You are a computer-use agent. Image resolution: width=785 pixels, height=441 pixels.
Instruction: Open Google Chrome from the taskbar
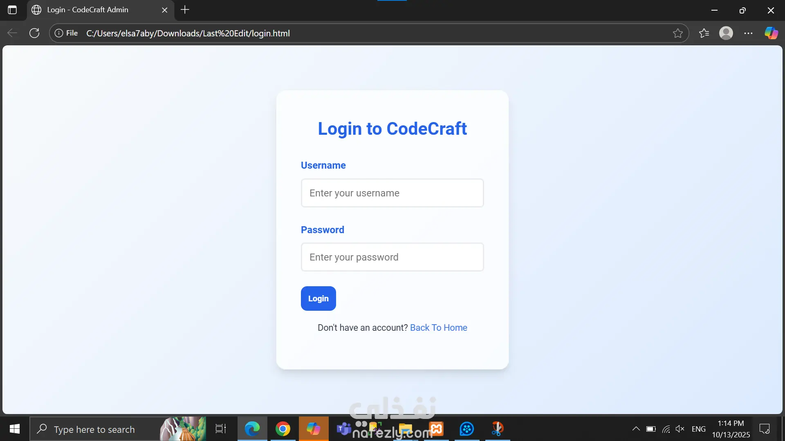(283, 429)
